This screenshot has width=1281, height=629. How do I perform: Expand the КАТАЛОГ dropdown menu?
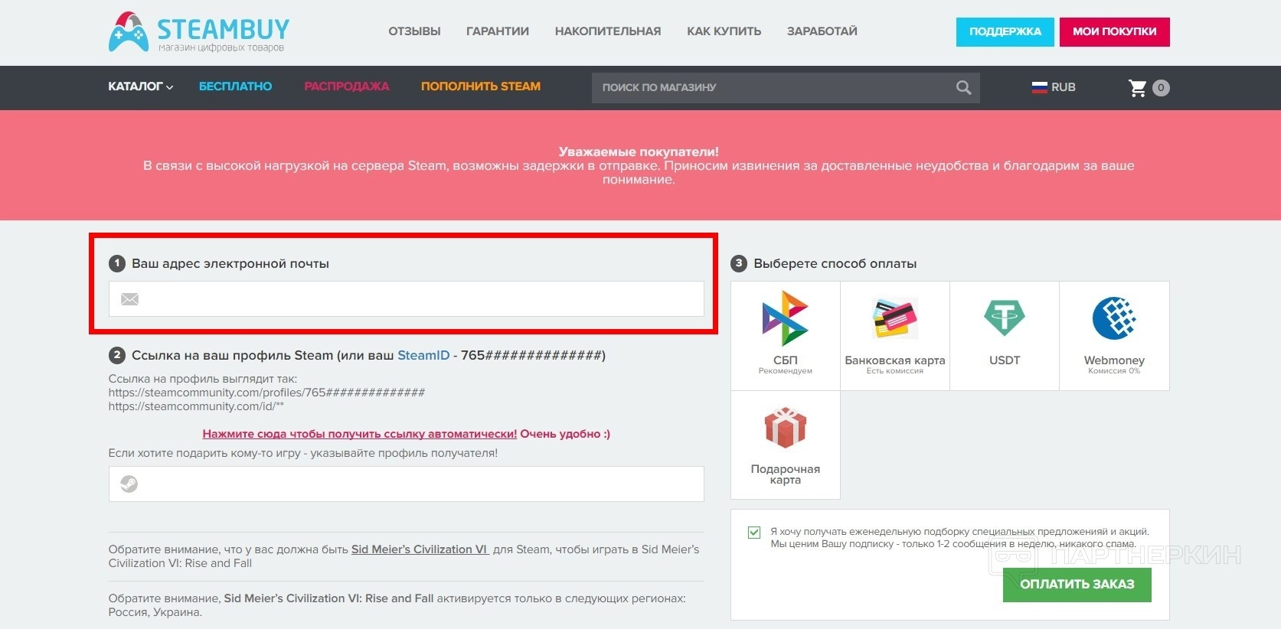point(141,86)
